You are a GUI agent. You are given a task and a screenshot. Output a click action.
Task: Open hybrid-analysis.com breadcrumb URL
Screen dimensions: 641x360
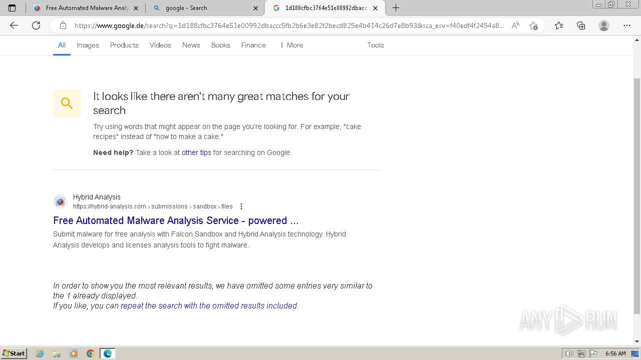click(153, 206)
